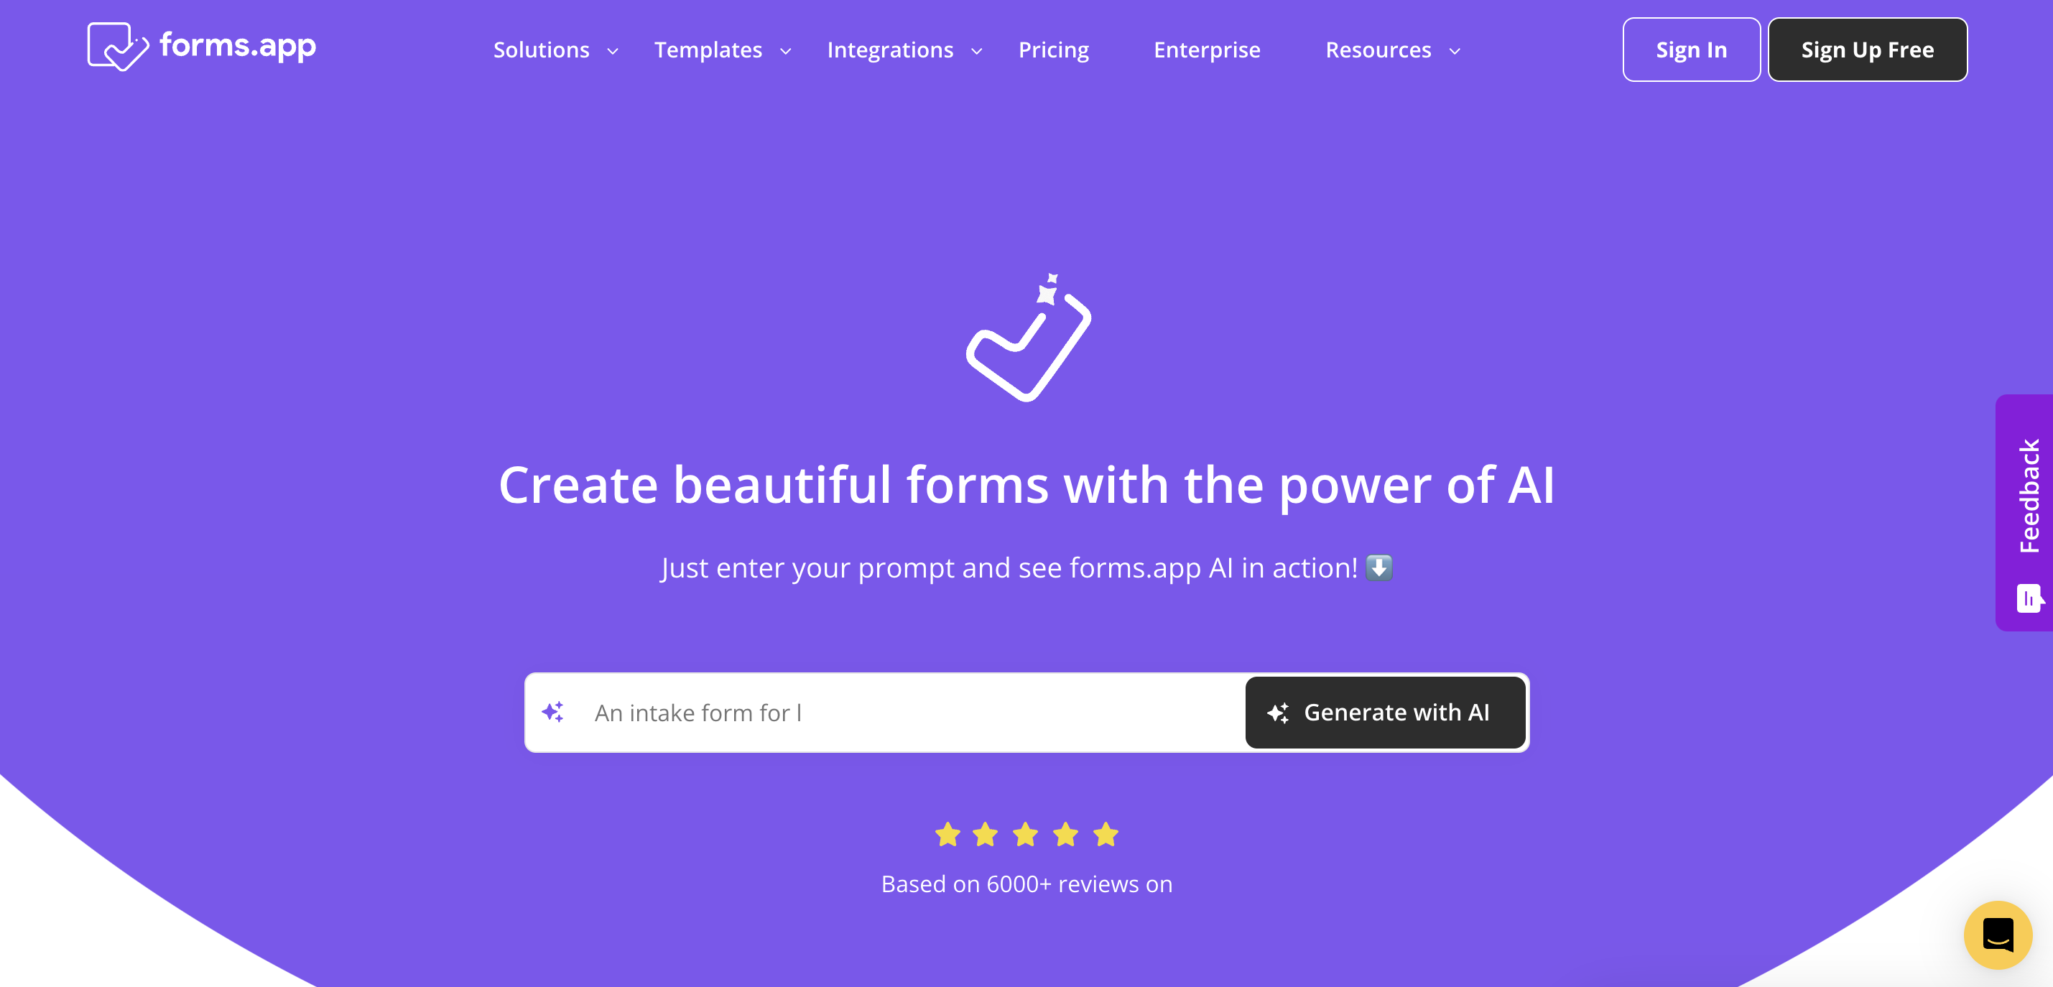Click the Pricing navigation link

[1054, 50]
